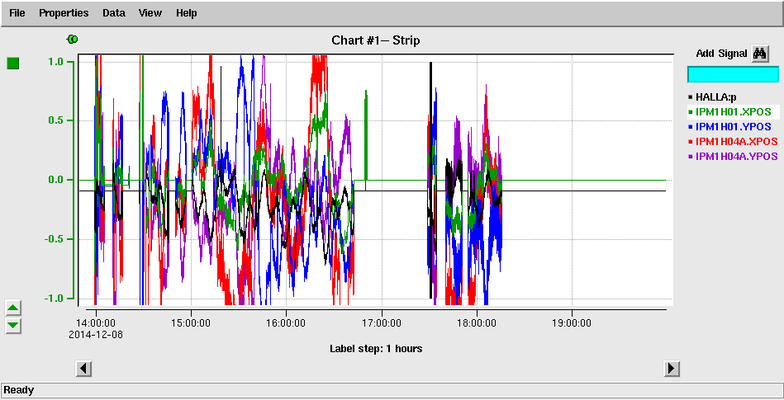Click the Add Signal label
784x400 pixels.
(721, 54)
